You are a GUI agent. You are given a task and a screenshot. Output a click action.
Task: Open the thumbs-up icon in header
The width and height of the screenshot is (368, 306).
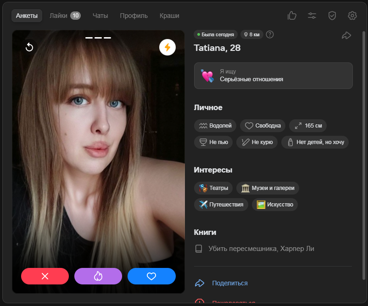(x=292, y=16)
